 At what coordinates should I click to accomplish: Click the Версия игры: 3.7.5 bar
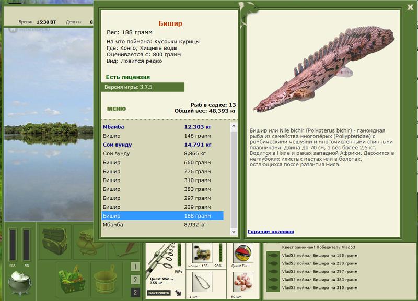pos(142,87)
